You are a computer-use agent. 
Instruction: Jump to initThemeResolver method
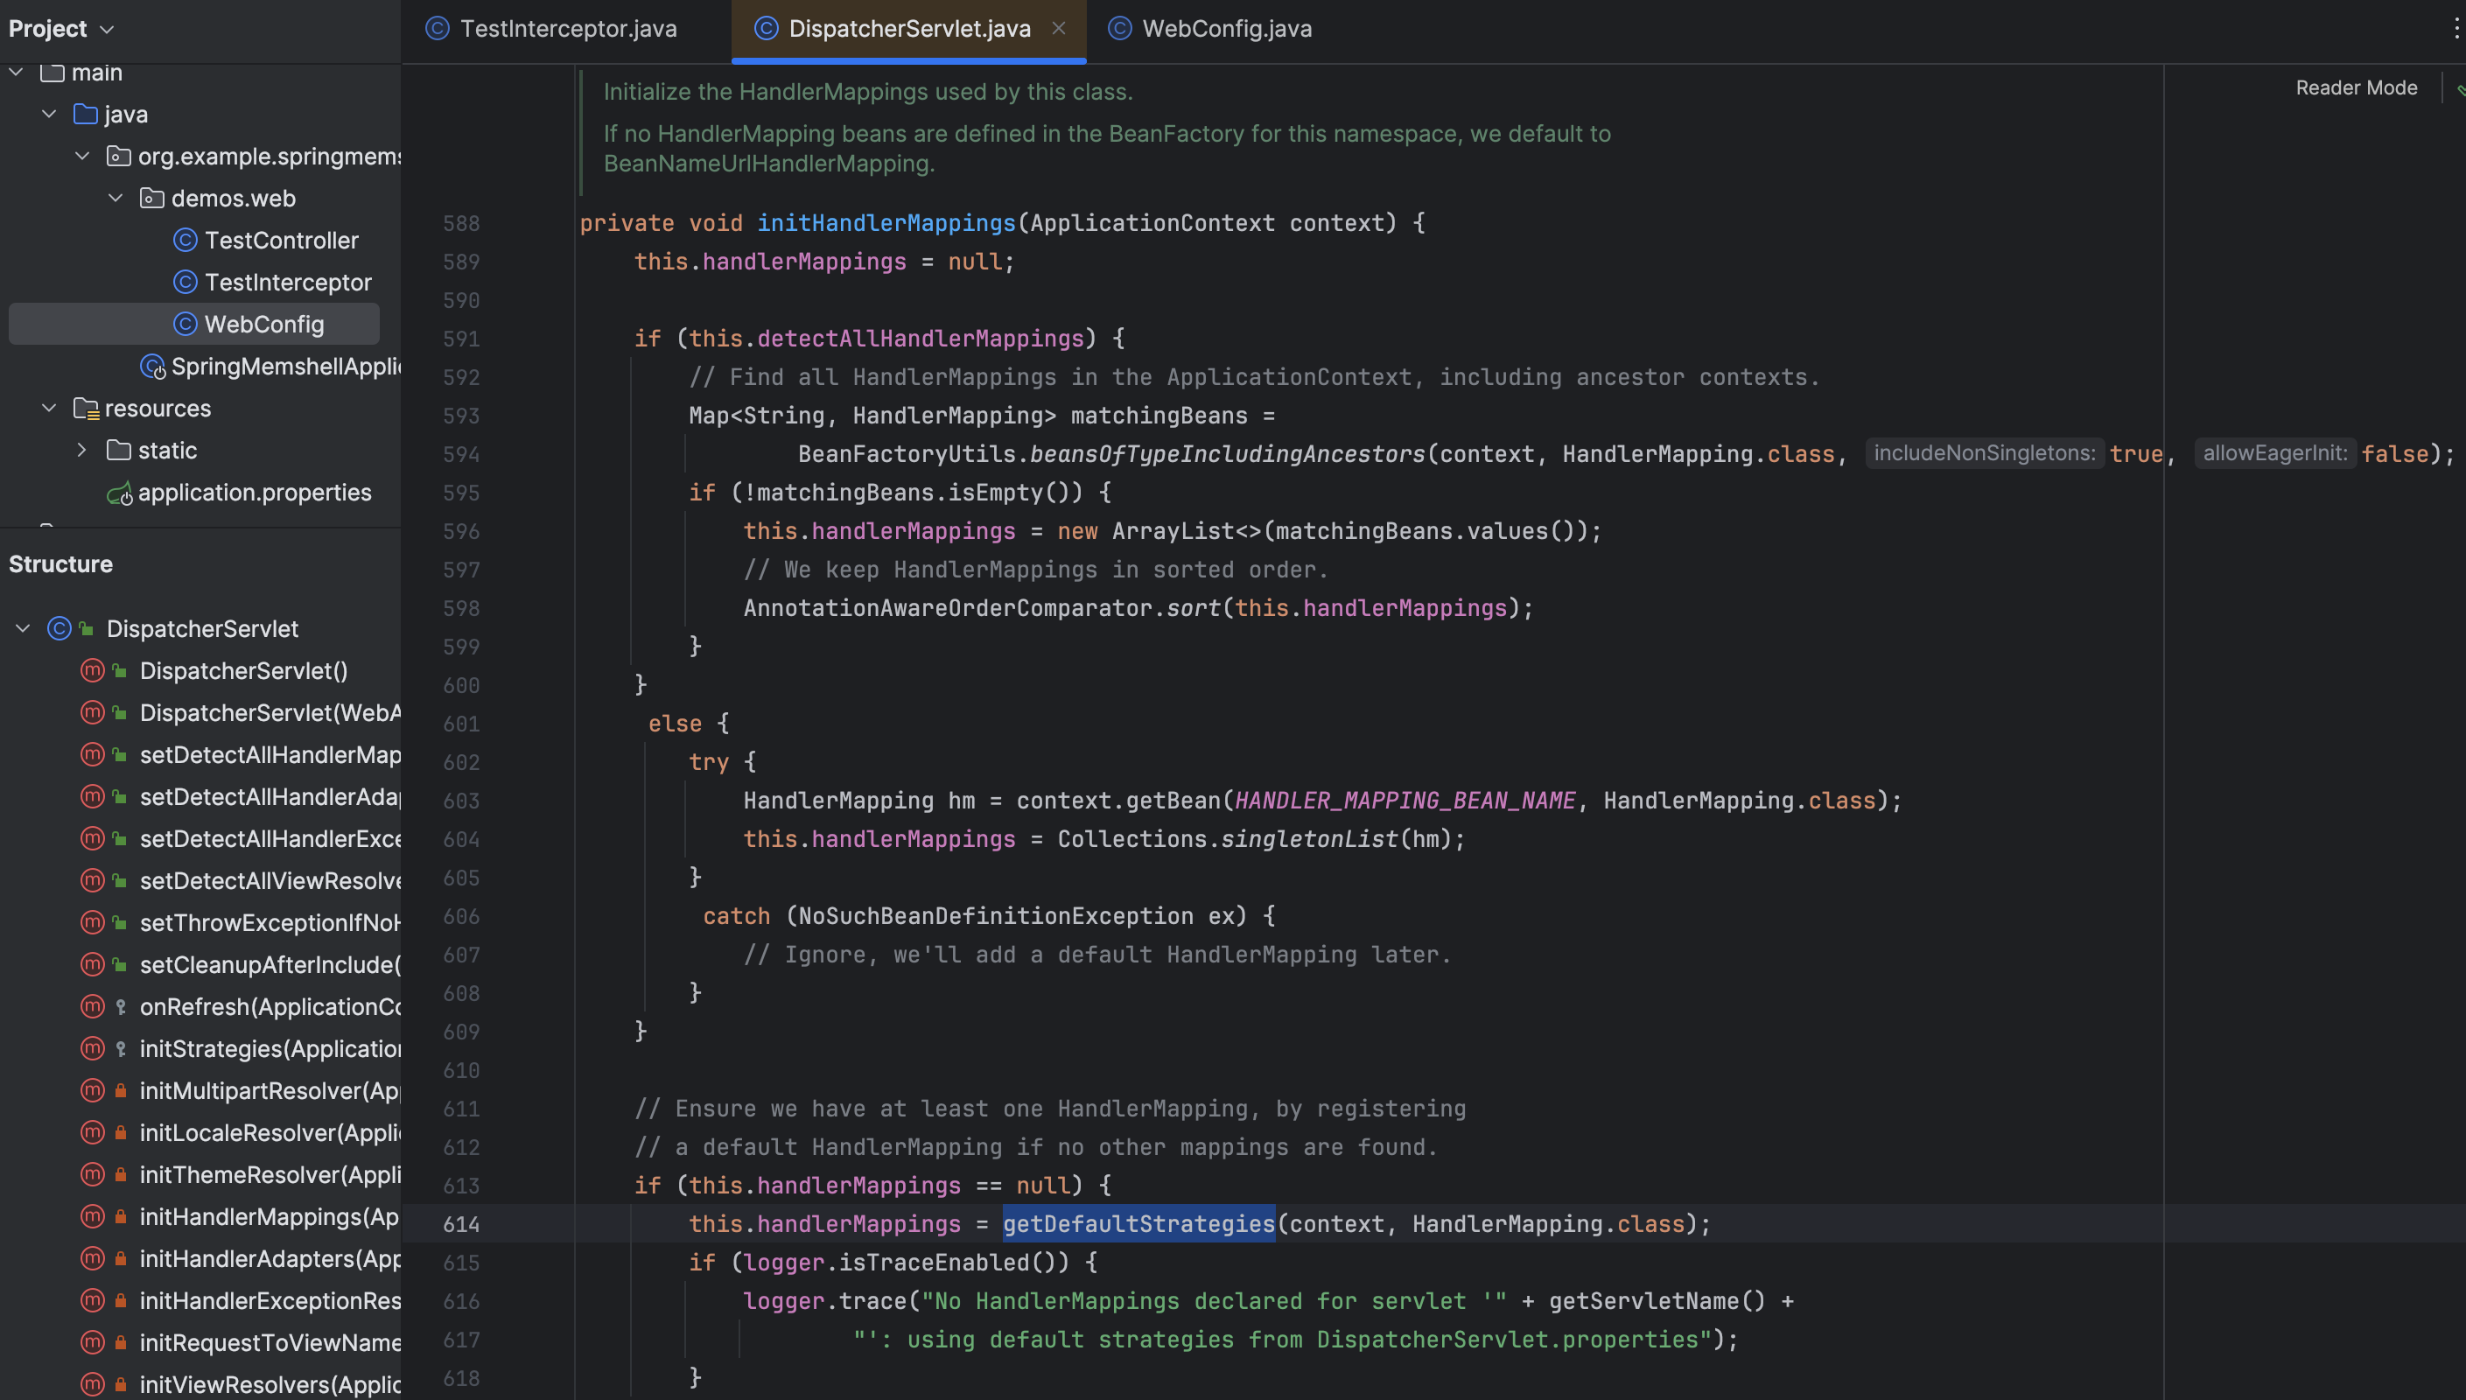[270, 1175]
